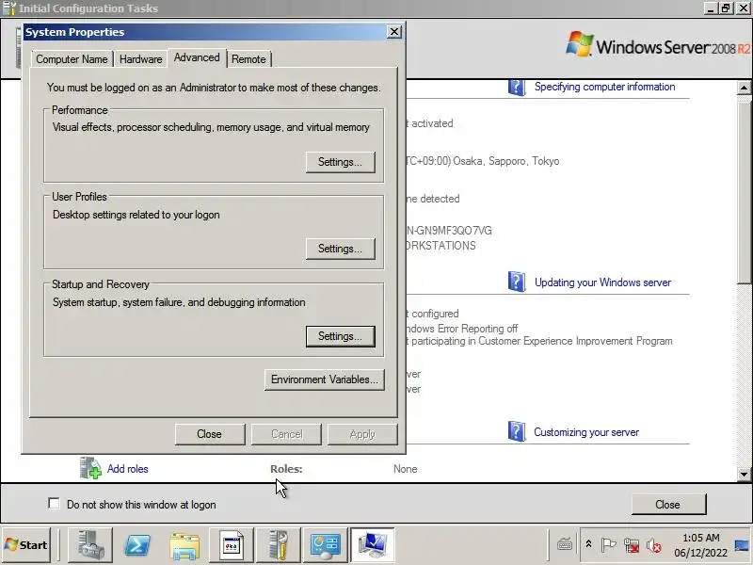
Task: Click the None roles value
Action: click(406, 469)
